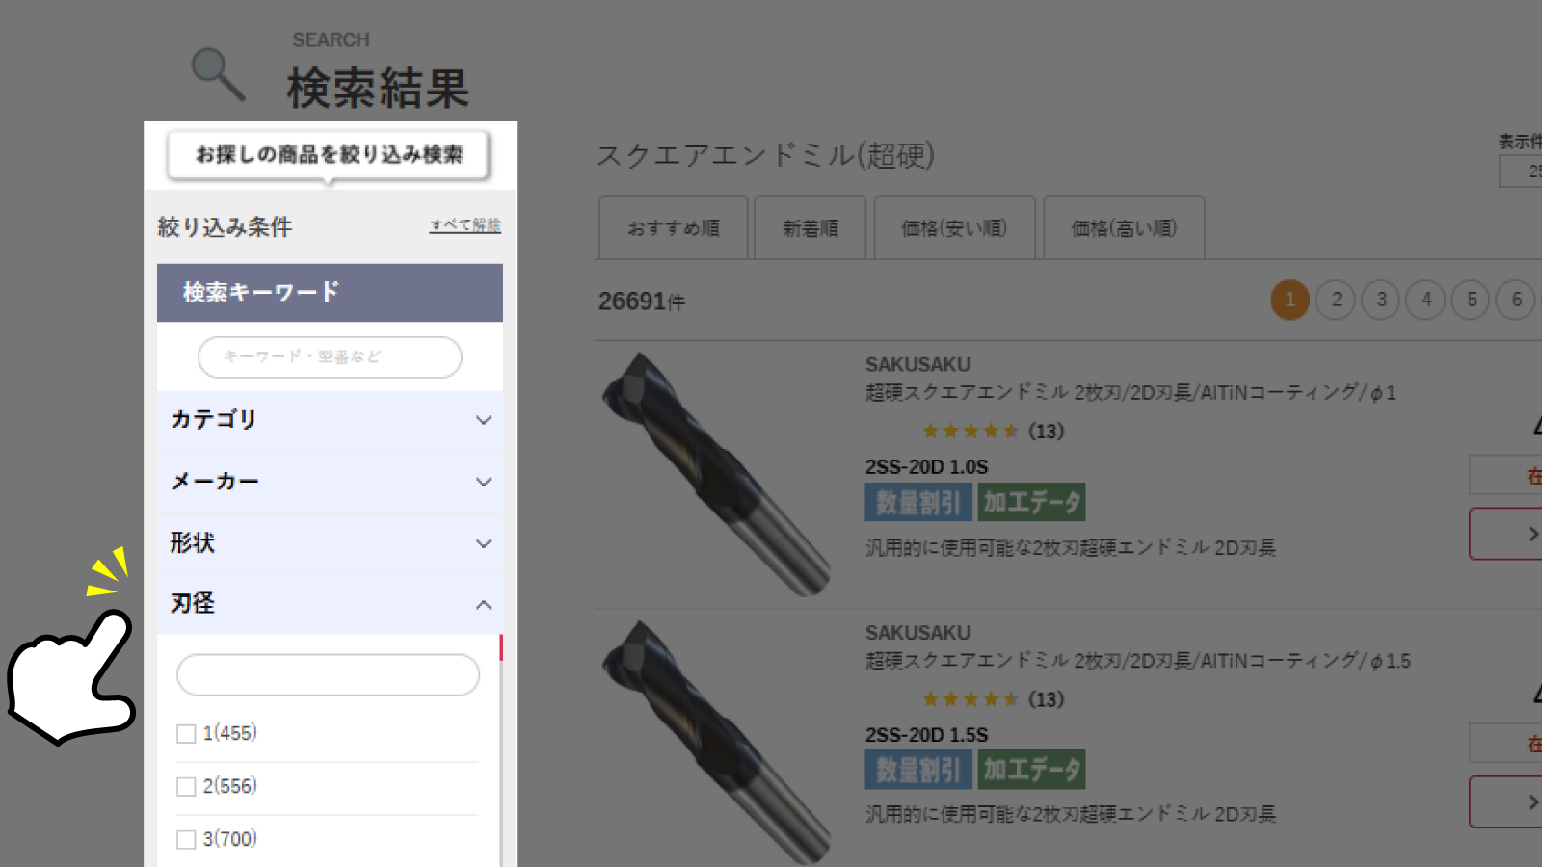The height and width of the screenshot is (867, 1542).
Task: Open the 加工データ machining data badge
Action: 1031,501
